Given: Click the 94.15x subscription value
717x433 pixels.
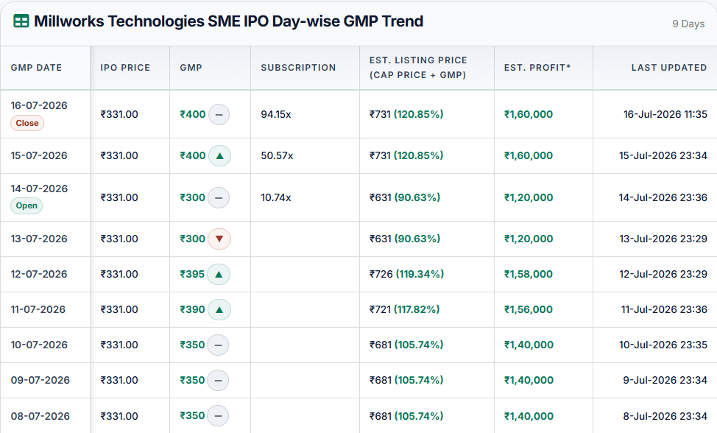Looking at the screenshot, I should (276, 114).
